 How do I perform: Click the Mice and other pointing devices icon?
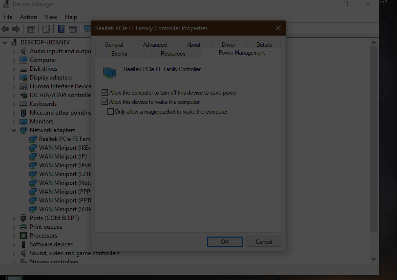click(x=23, y=113)
